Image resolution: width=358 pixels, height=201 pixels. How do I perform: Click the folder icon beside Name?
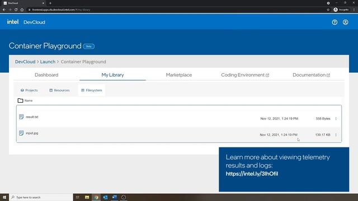tap(20, 100)
